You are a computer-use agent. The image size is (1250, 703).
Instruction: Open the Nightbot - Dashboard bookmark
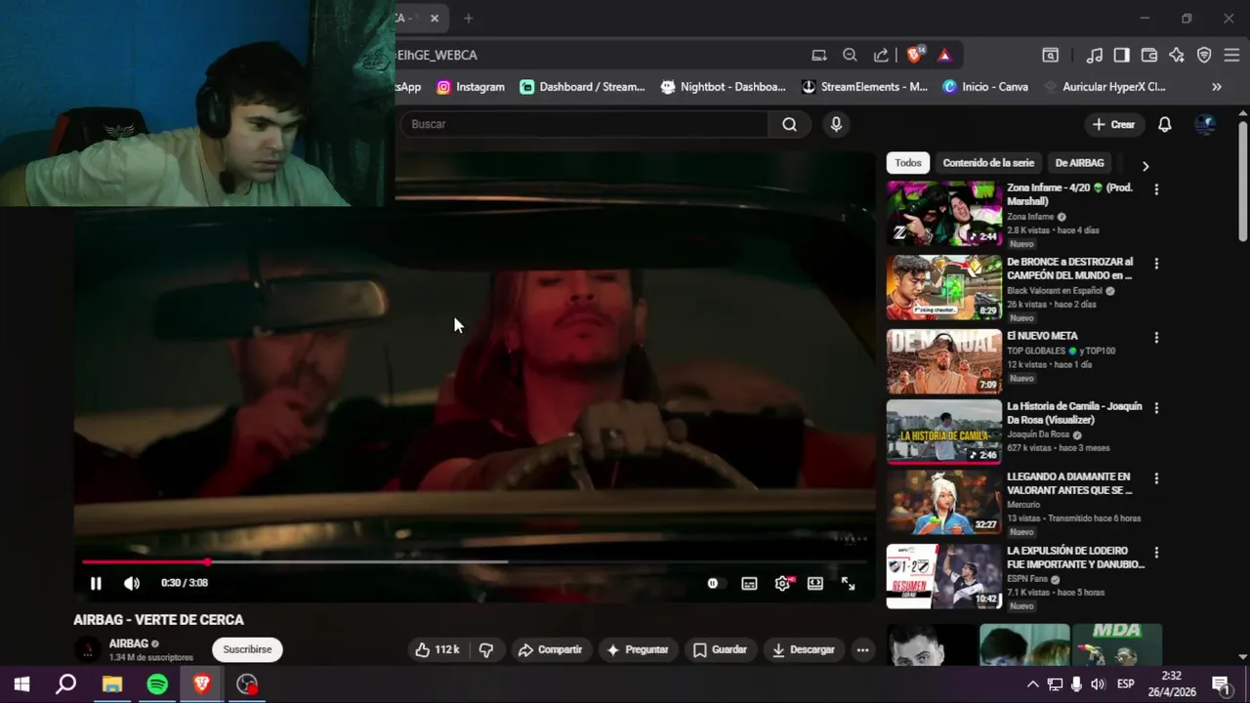pos(723,87)
